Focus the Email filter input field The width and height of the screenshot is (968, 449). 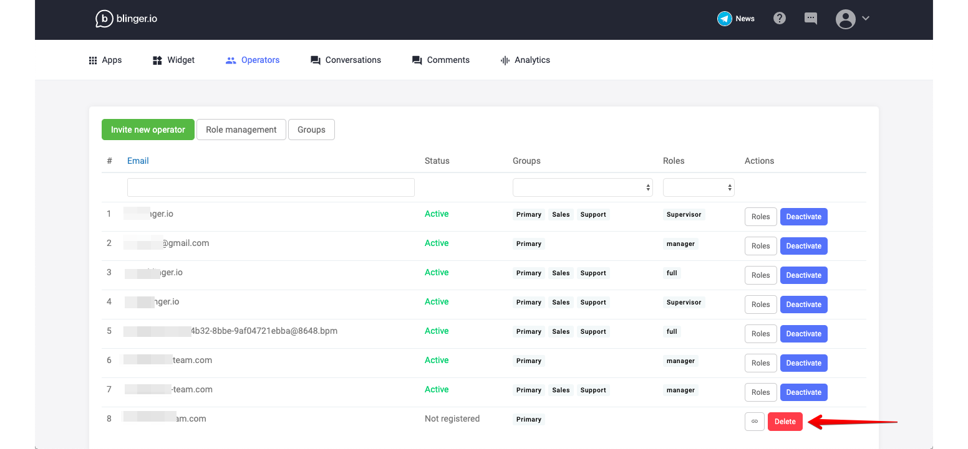[271, 187]
